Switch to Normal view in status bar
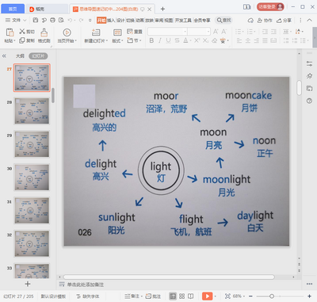The height and width of the screenshot is (302, 317). click(x=173, y=296)
